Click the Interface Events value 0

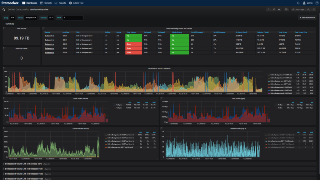(x=22, y=58)
